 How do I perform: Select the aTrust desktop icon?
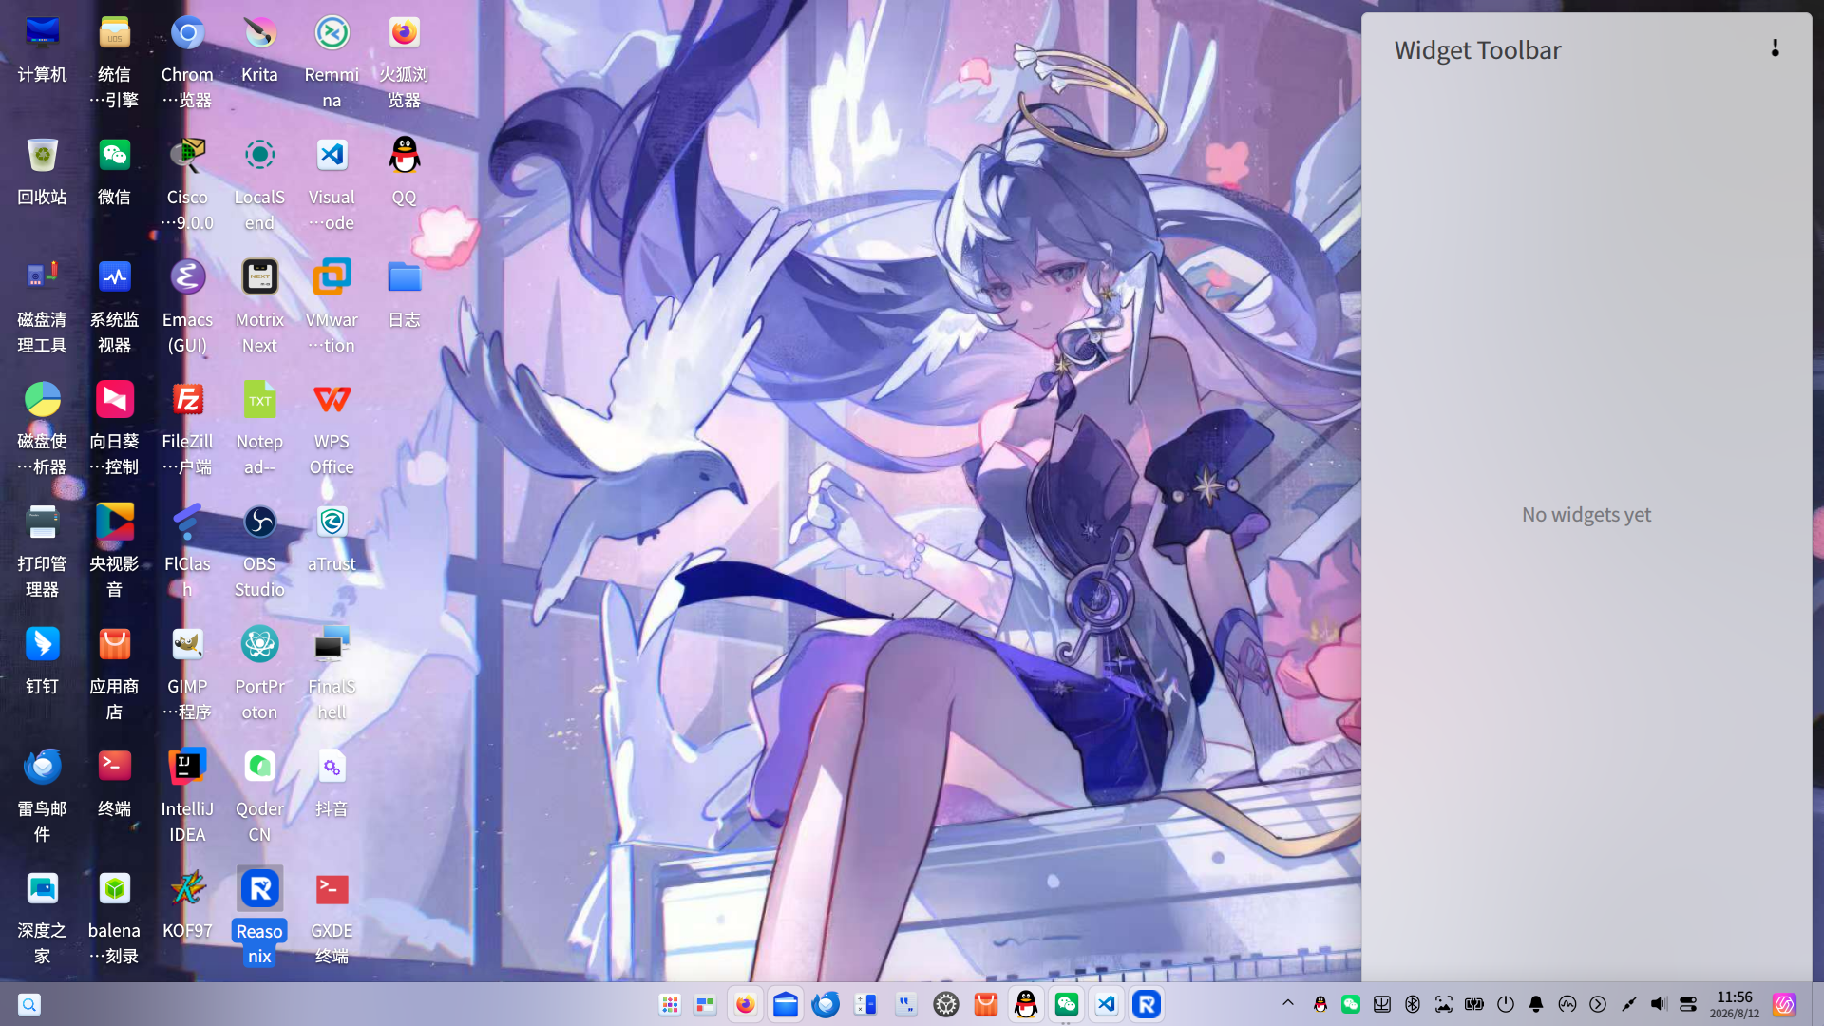coord(332,522)
